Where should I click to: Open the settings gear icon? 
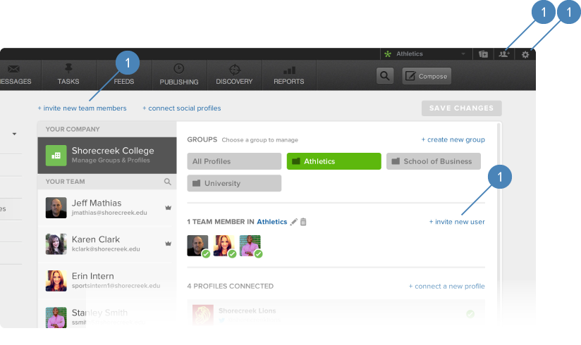tap(525, 55)
